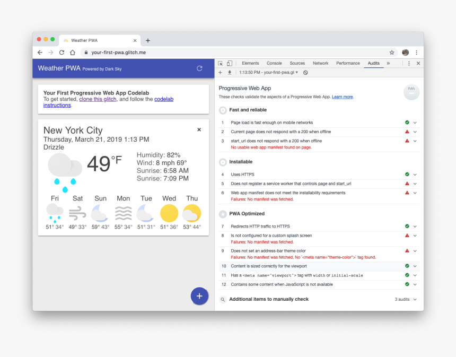Click the PWA score badge

pos(411,92)
